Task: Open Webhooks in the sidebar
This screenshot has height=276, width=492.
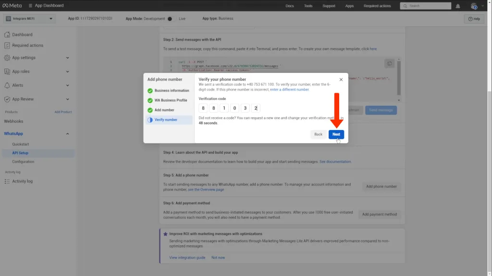Action: tap(13, 121)
